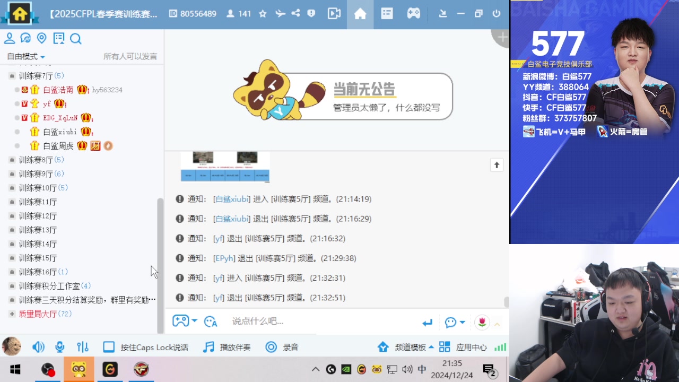Click the channel search magnifier icon
Viewport: 679px width, 382px height.
click(x=75, y=38)
